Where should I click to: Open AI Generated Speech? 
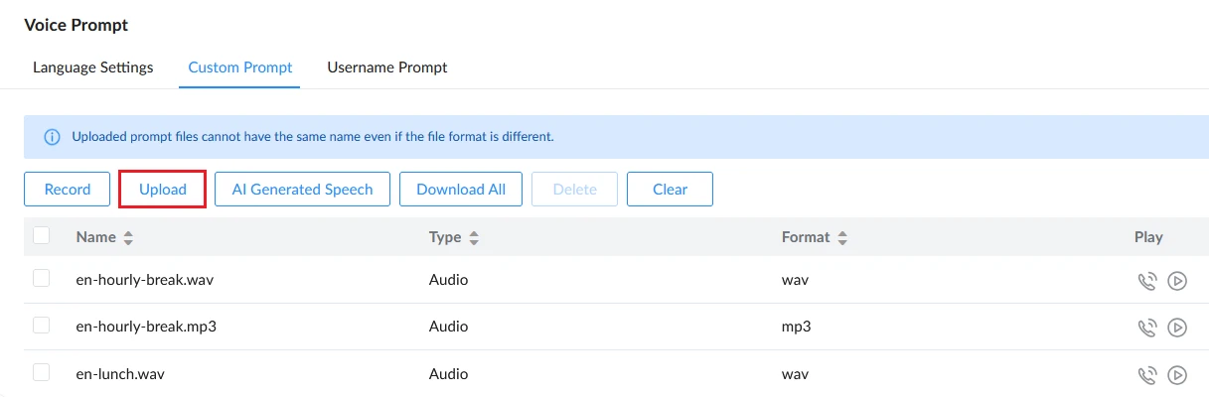pos(303,189)
